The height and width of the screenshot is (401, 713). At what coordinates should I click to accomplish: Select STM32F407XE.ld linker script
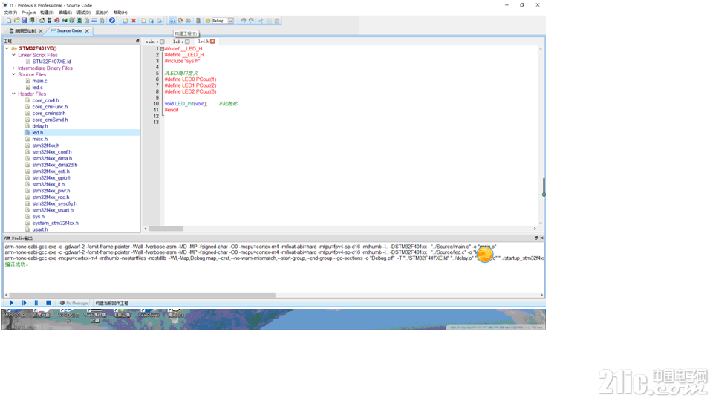pos(51,62)
